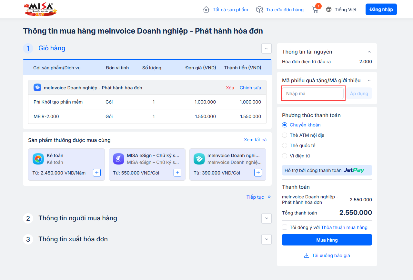Image resolution: width=413 pixels, height=280 pixels.
Task: Select Ví điện tử payment method
Action: pos(285,156)
